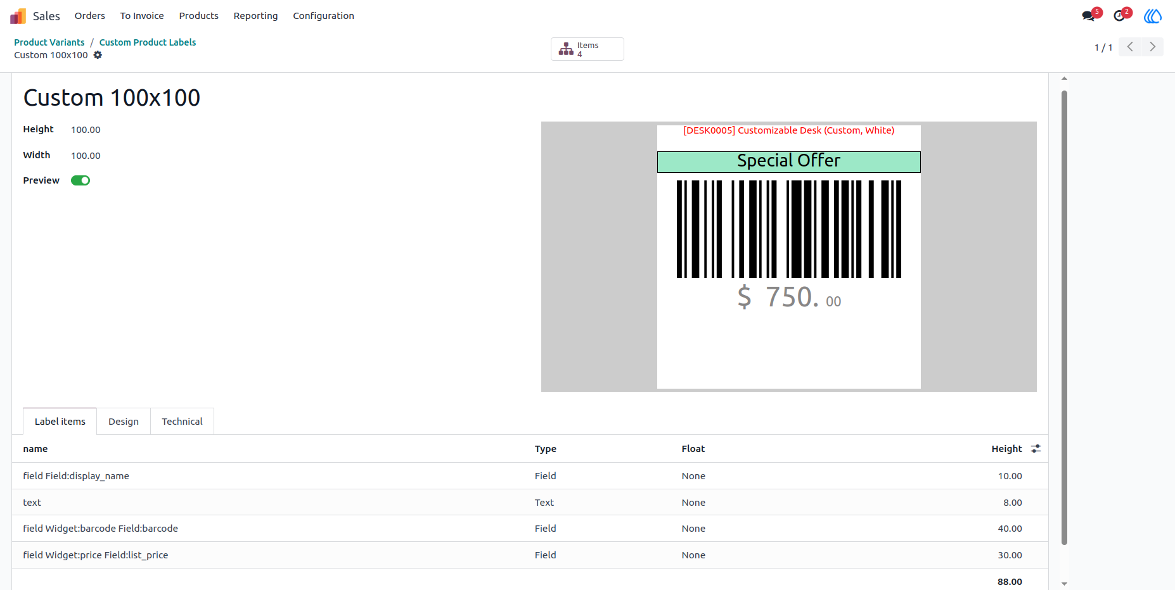Open the optional columns adjust icon

1036,448
